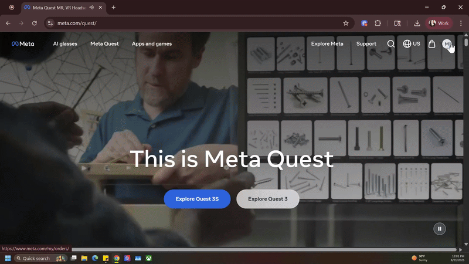This screenshot has width=469, height=264.
Task: Click the account profile avatar
Action: [x=447, y=44]
